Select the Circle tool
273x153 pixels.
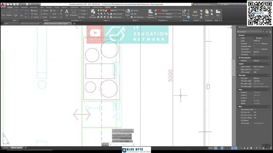click(15, 13)
